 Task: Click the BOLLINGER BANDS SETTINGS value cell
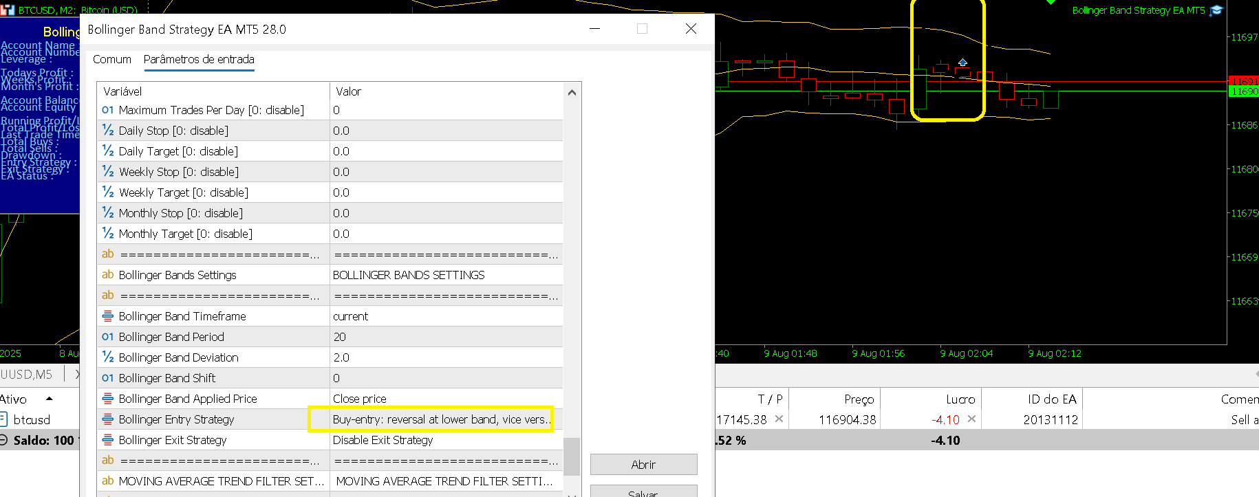click(446, 275)
